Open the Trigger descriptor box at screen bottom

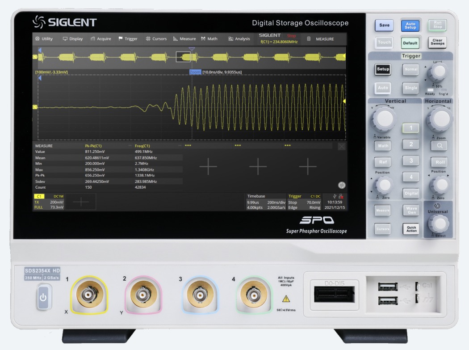[304, 202]
